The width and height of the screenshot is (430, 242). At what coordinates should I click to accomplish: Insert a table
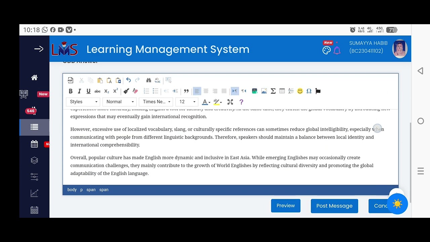(x=282, y=91)
